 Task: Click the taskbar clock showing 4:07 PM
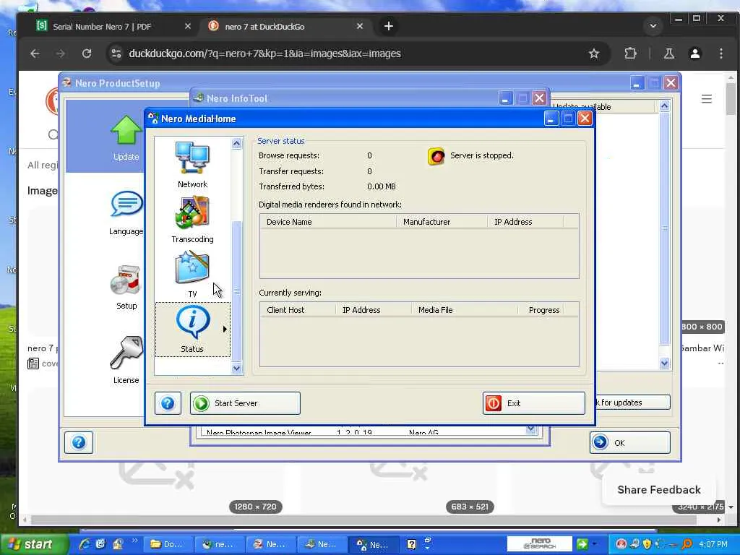(x=713, y=545)
